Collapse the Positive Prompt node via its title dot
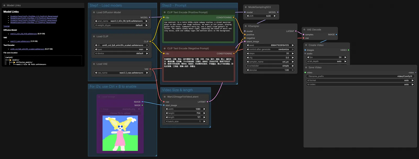419x159 pixels. pyautogui.click(x=165, y=12)
